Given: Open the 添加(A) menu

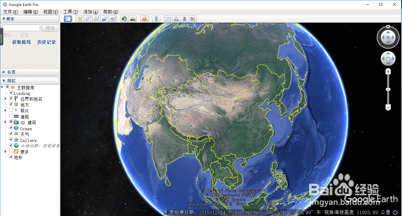Looking at the screenshot, I should [91, 12].
